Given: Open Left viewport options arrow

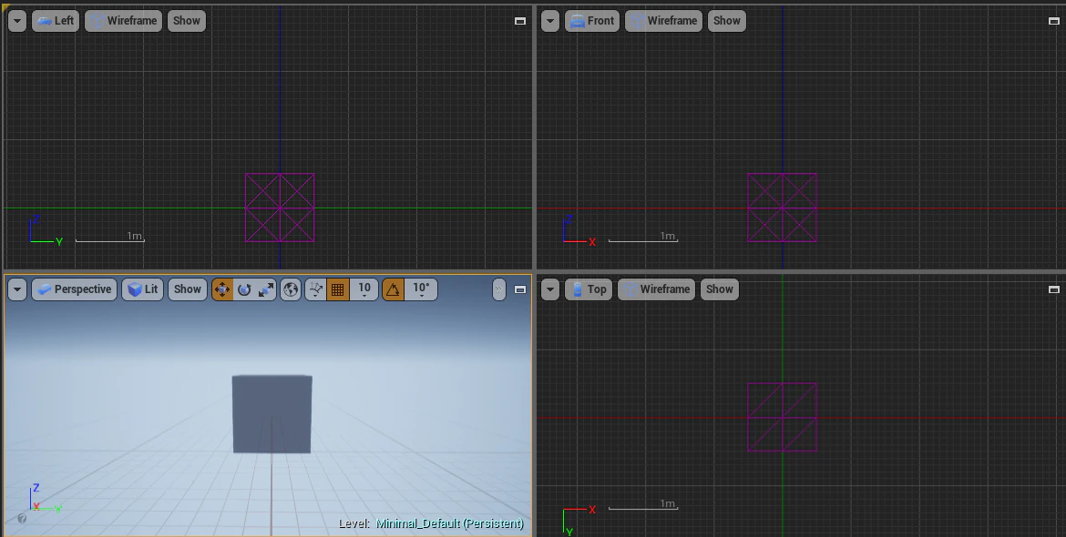Looking at the screenshot, I should (x=17, y=21).
